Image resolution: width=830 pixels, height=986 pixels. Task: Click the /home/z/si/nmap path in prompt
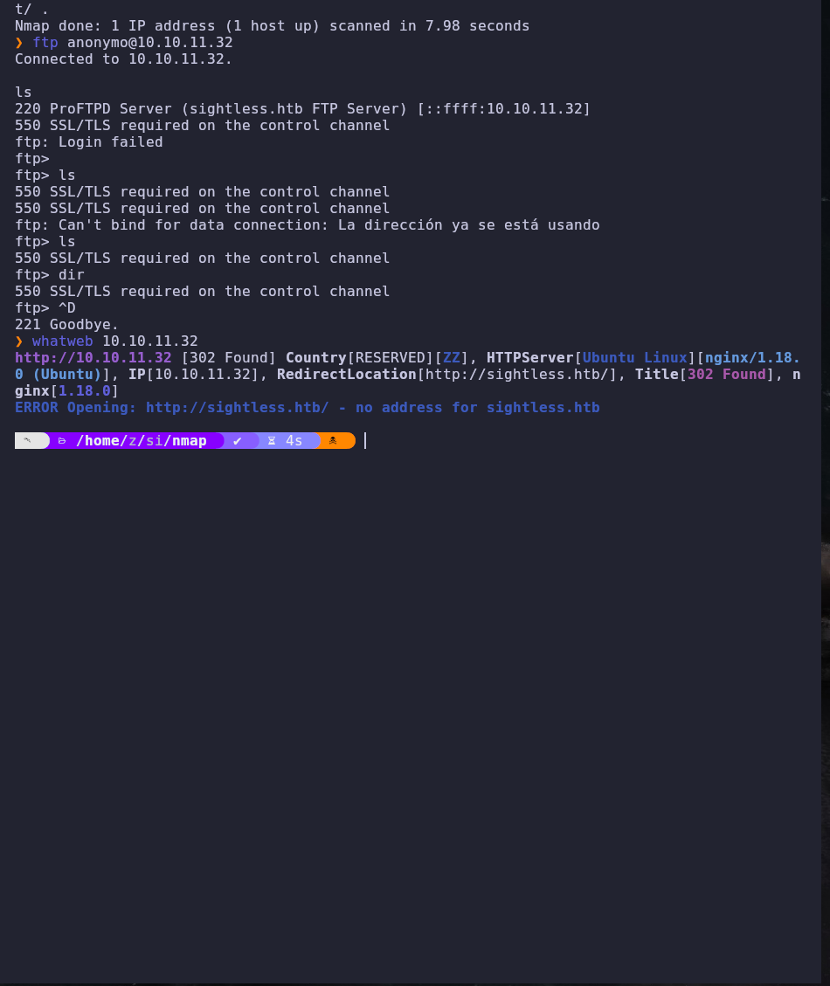point(141,441)
